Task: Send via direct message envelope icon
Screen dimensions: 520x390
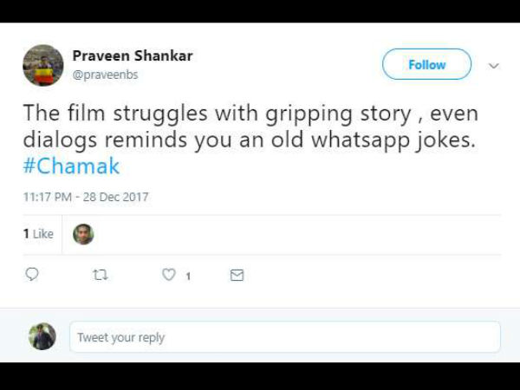Action: coord(237,275)
